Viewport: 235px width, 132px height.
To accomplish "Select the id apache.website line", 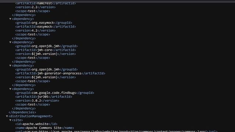I will coord(36,124).
